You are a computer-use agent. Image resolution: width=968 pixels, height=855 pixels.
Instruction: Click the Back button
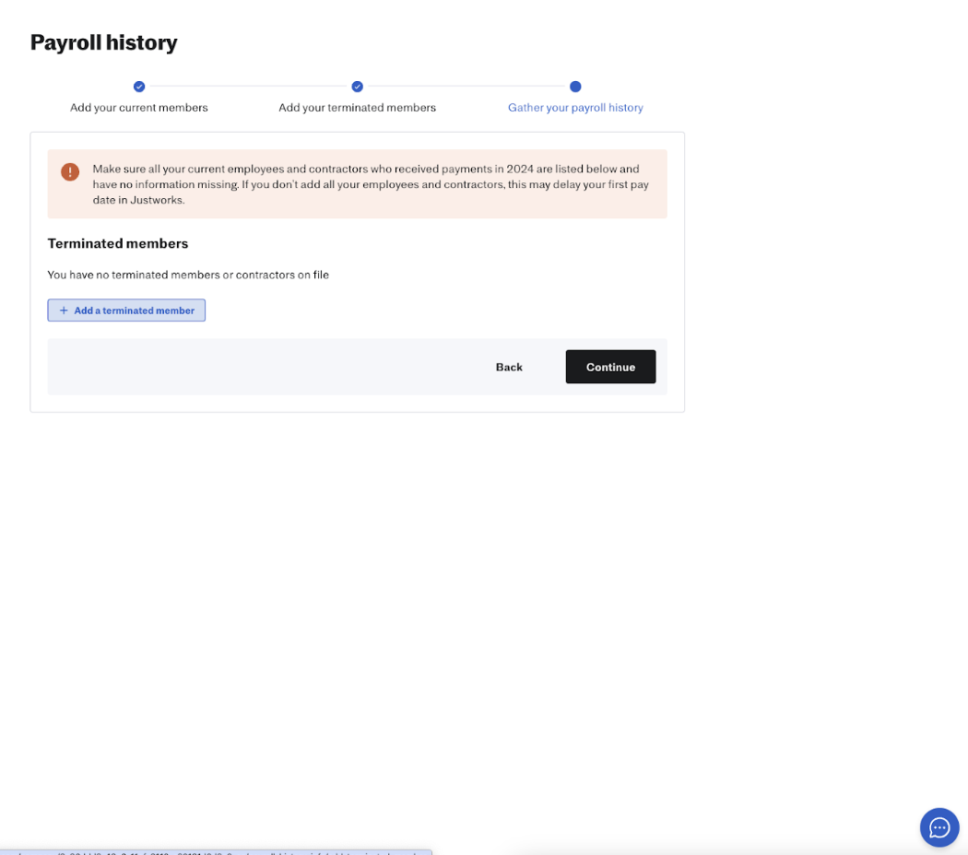[x=509, y=367]
